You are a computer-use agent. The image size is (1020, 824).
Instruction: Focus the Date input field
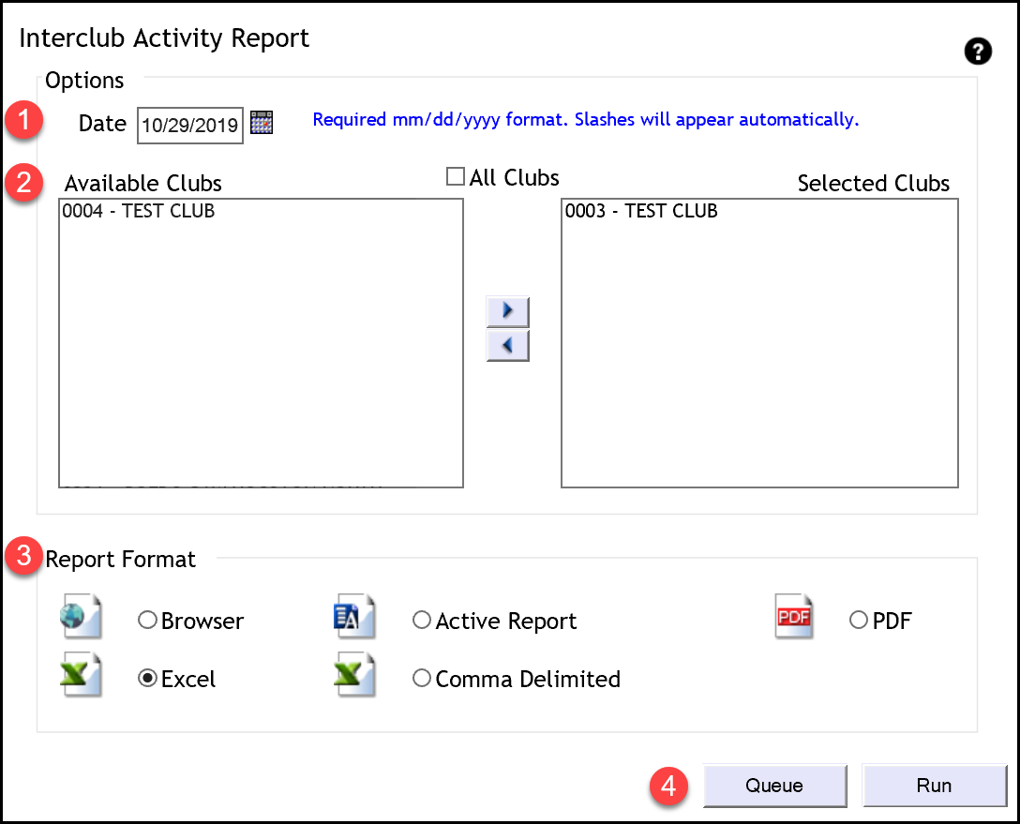click(x=190, y=126)
